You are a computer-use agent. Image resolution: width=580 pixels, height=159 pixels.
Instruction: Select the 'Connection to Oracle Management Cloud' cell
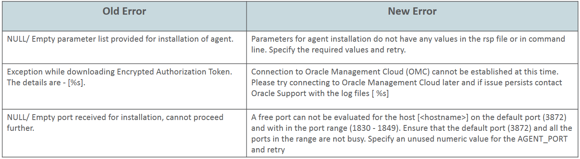click(407, 83)
